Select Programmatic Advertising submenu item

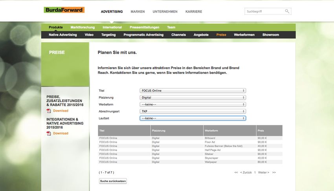[x=143, y=35]
